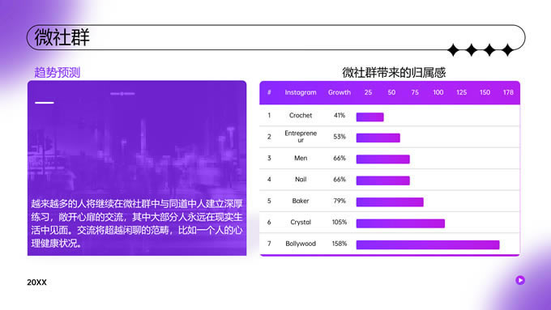Click the Crystal bar in the chart
551x310 pixels.
point(400,223)
